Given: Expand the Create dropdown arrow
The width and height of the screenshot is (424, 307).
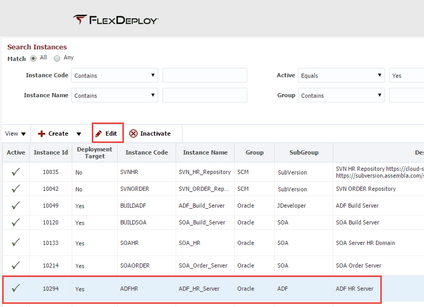Looking at the screenshot, I should click(79, 134).
